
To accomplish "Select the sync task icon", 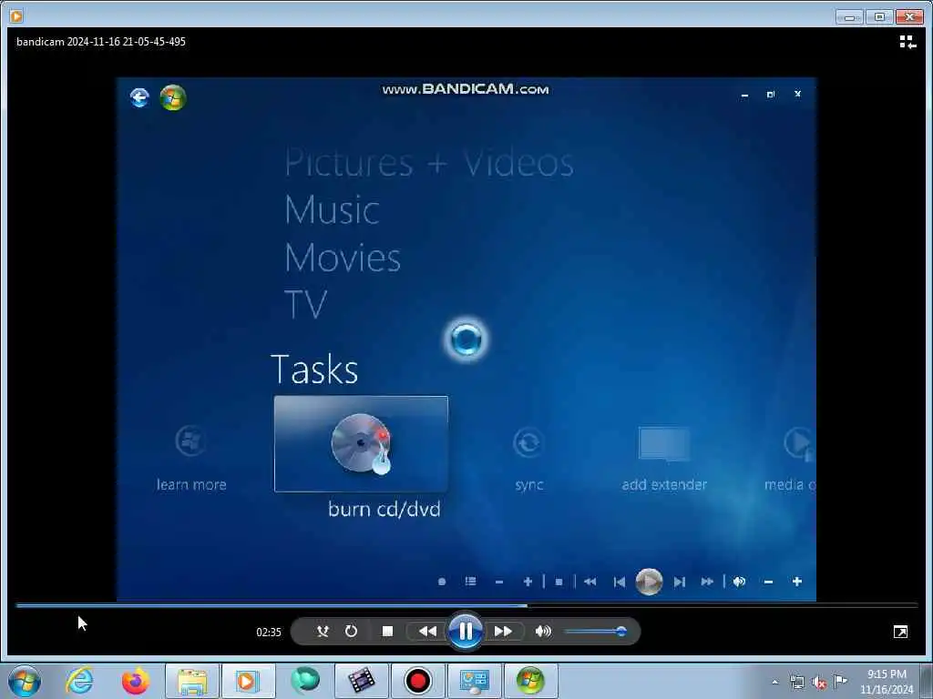I will [528, 443].
